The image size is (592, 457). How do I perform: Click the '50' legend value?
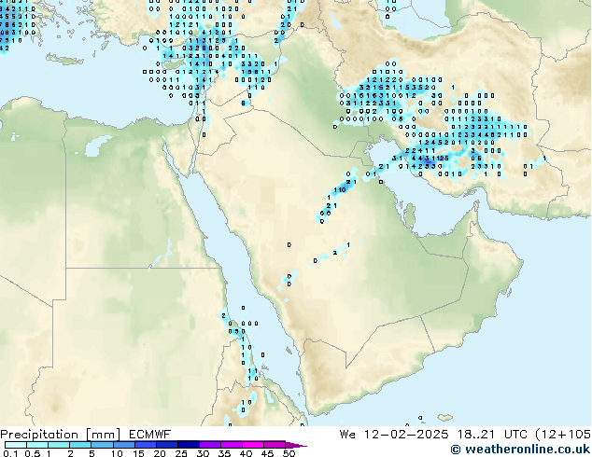(289, 453)
